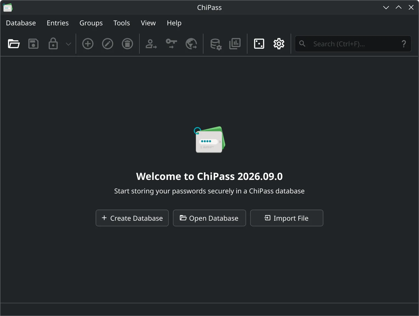419x316 pixels.
Task: Copy URL using the globe arrow icon
Action: point(191,44)
